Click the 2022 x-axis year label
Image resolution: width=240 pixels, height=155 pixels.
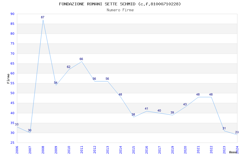point(211,150)
